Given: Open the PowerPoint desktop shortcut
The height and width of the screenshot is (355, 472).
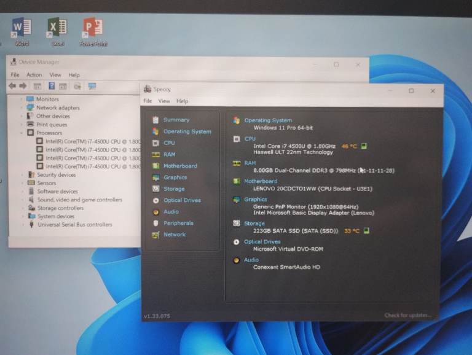Looking at the screenshot, I should click(93, 31).
